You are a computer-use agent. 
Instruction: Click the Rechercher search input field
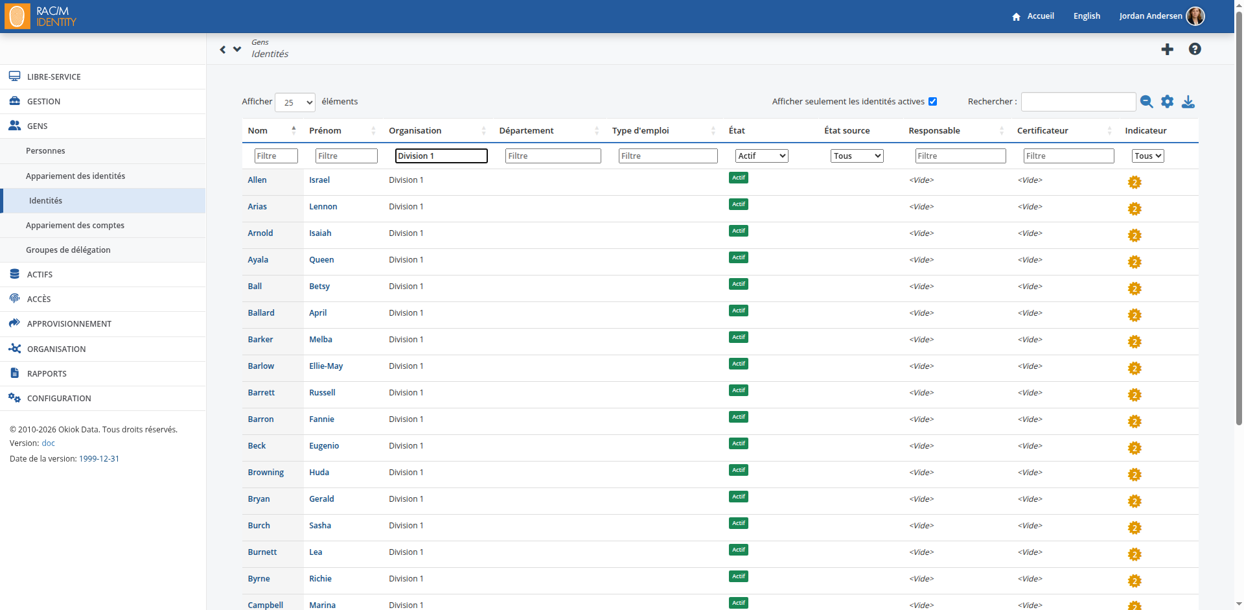(1078, 102)
